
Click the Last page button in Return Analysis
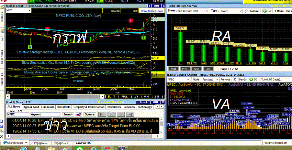tap(208, 69)
